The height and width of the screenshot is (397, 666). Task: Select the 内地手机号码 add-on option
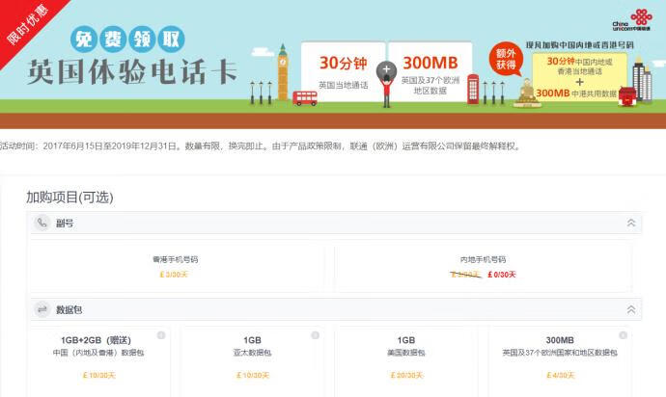[x=483, y=266]
